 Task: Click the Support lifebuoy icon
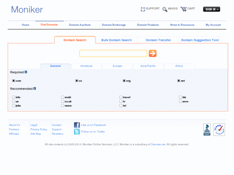click(x=143, y=9)
